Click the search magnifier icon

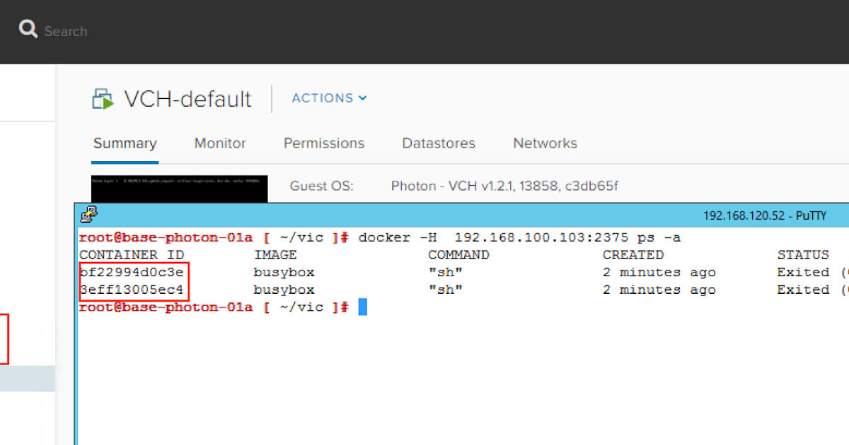pos(28,30)
